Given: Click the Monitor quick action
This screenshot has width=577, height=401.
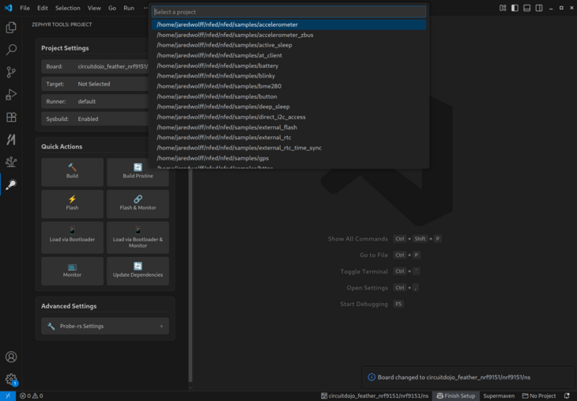Looking at the screenshot, I should (72, 271).
